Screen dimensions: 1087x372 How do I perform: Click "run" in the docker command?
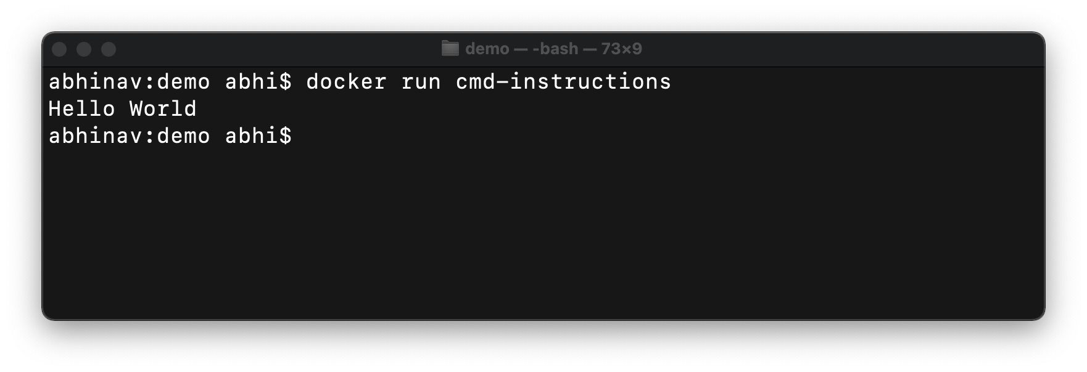click(x=421, y=81)
